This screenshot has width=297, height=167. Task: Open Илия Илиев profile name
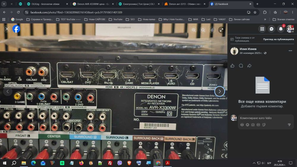(248, 49)
